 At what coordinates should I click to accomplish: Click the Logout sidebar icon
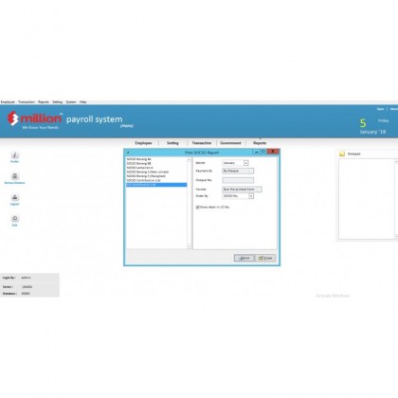pyautogui.click(x=15, y=198)
